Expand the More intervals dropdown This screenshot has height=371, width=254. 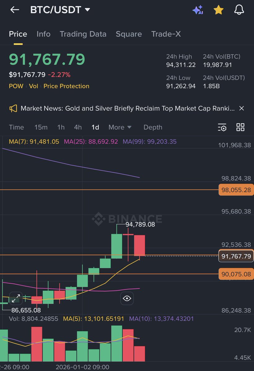click(120, 127)
